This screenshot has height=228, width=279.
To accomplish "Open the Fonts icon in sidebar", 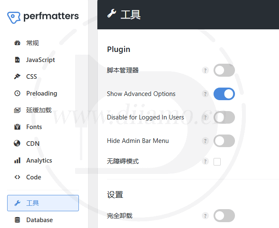I will (17, 127).
